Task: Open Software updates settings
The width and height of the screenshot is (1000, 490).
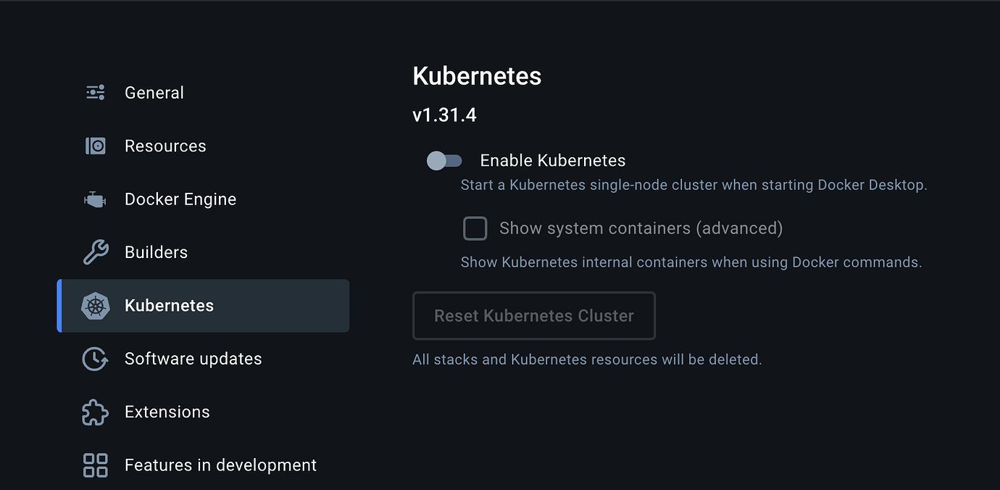Action: [193, 359]
